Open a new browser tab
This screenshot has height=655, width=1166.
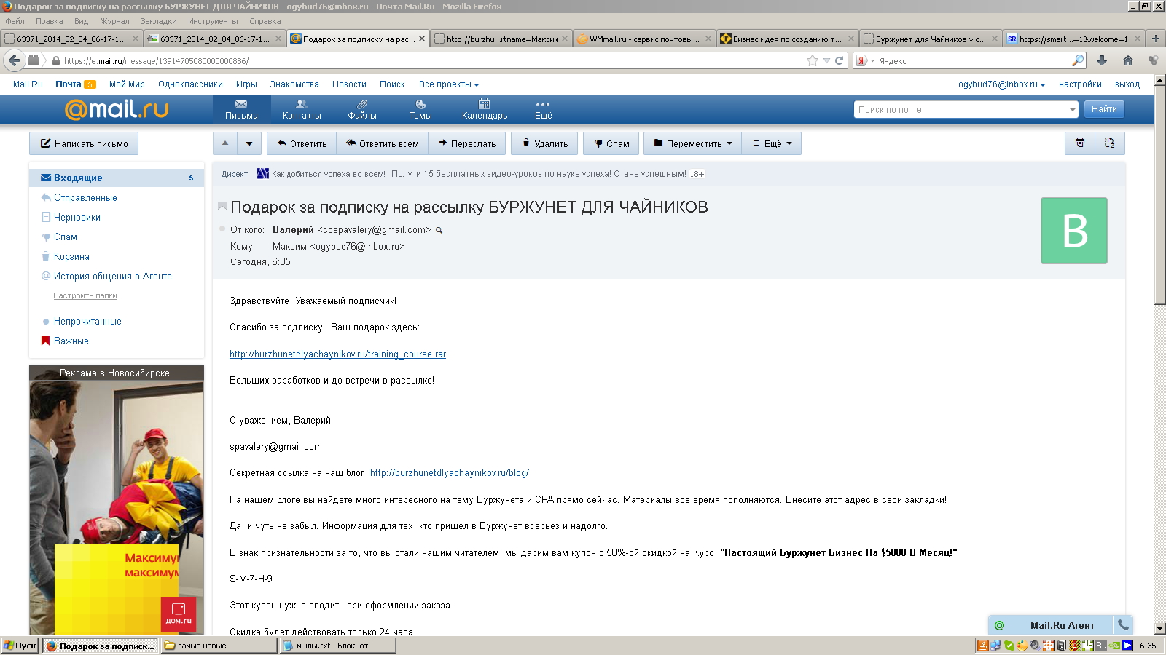coord(1156,39)
